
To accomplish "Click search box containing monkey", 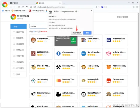I will click(x=38, y=26).
